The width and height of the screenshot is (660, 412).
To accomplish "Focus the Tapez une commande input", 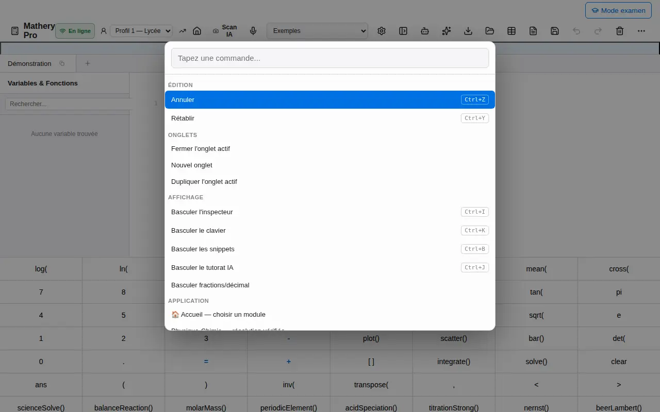I will pyautogui.click(x=330, y=58).
